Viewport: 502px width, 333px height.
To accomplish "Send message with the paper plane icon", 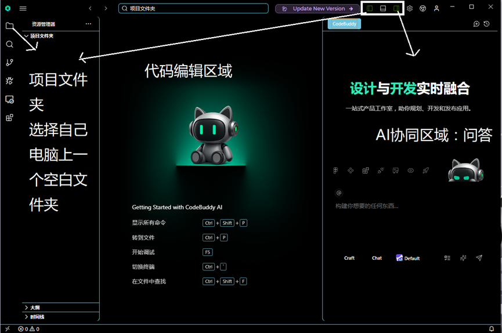I will coord(479,258).
